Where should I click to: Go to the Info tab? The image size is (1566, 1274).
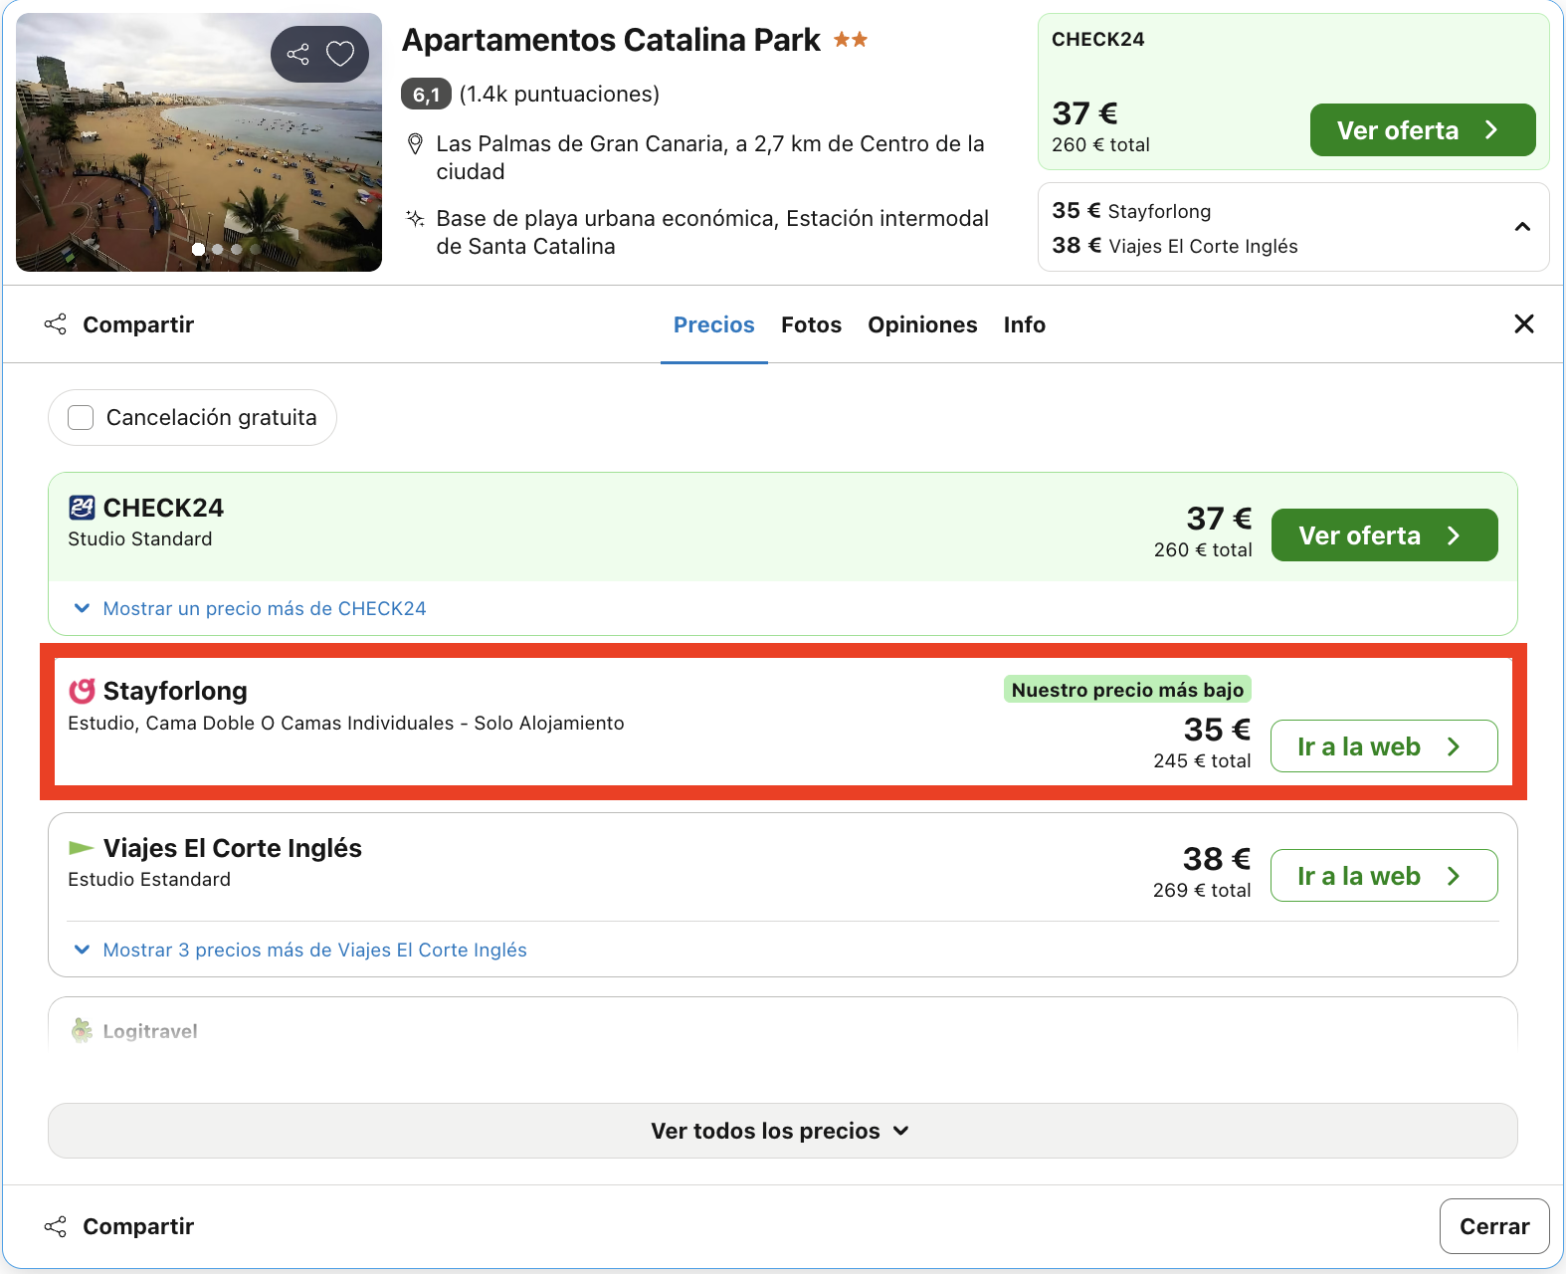(x=1024, y=324)
